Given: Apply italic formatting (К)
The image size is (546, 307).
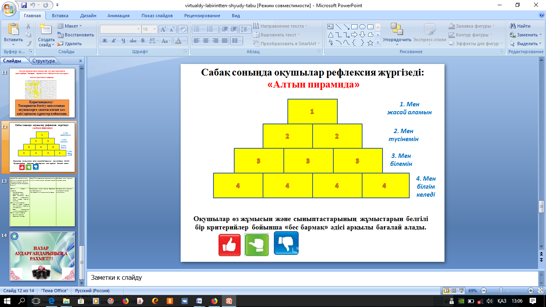Looking at the screenshot, I should pos(114,40).
